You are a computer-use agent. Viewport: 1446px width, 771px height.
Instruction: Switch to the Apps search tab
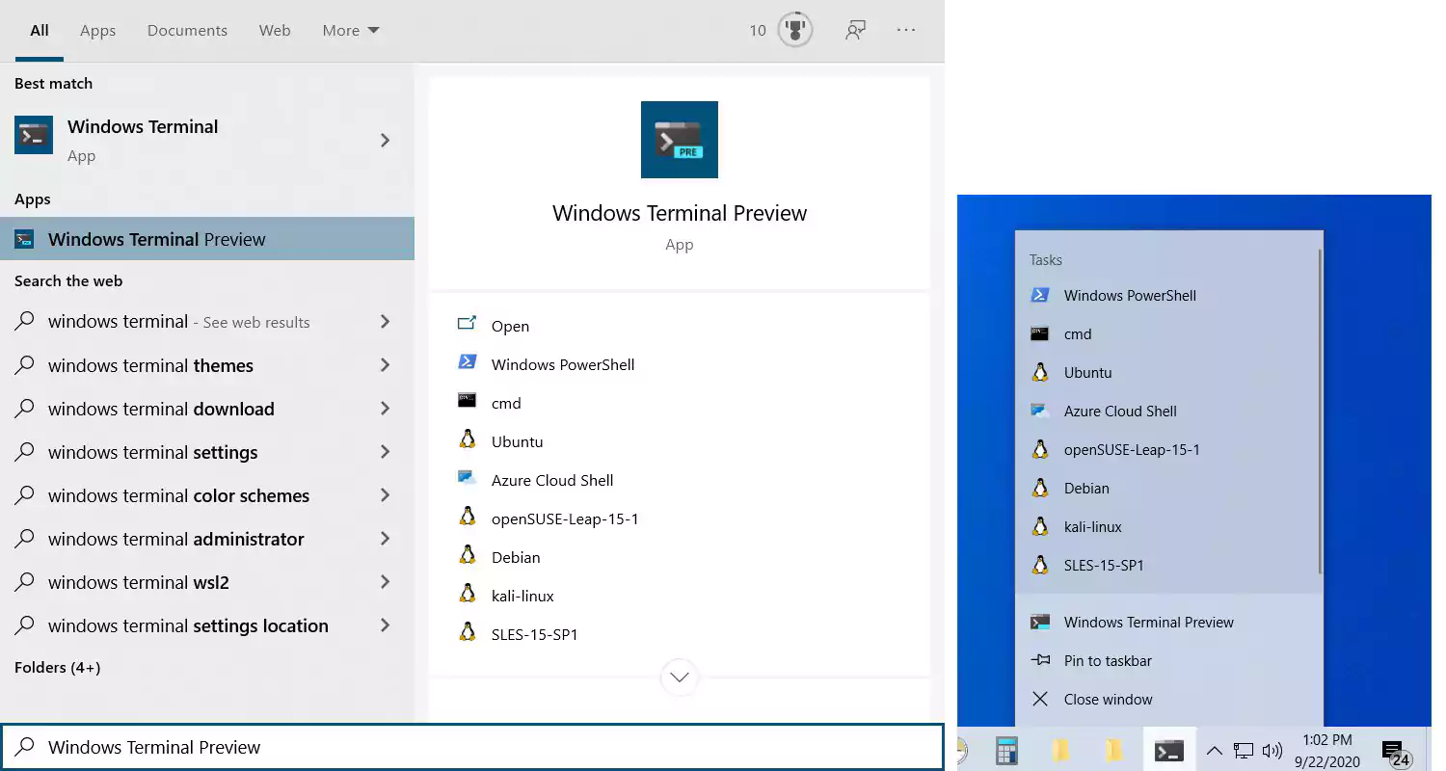click(x=97, y=30)
